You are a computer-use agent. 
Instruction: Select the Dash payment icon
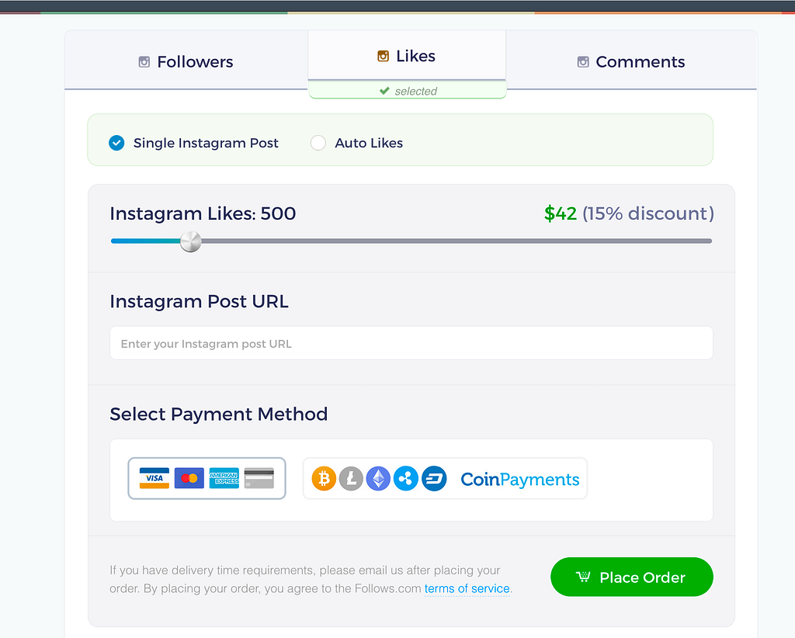click(x=434, y=478)
